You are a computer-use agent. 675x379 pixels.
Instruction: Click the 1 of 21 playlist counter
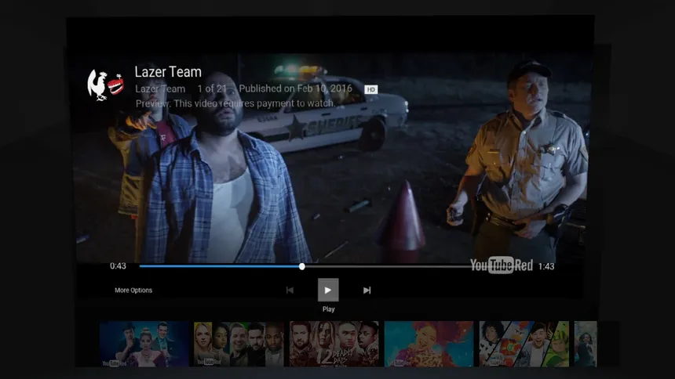click(x=212, y=89)
